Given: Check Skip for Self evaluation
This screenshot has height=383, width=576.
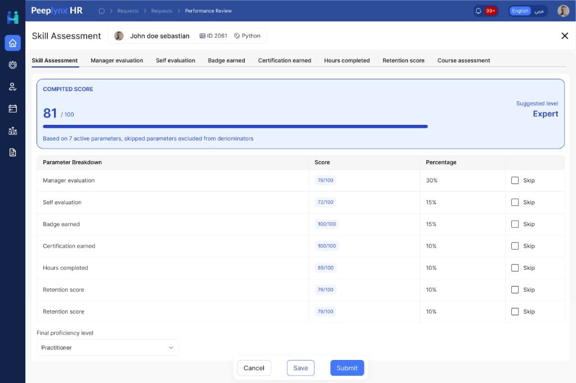Looking at the screenshot, I should click(515, 202).
